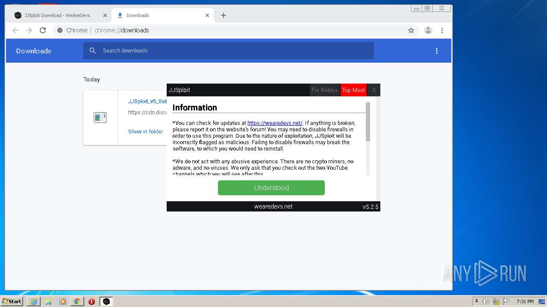Bookmark this page with the star icon

pos(411,30)
